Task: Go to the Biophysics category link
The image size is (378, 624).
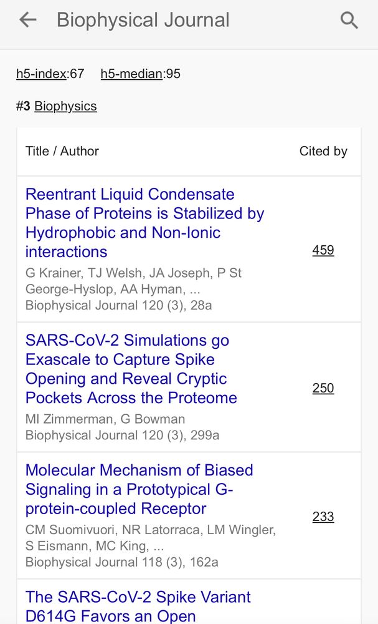Action: pos(65,106)
